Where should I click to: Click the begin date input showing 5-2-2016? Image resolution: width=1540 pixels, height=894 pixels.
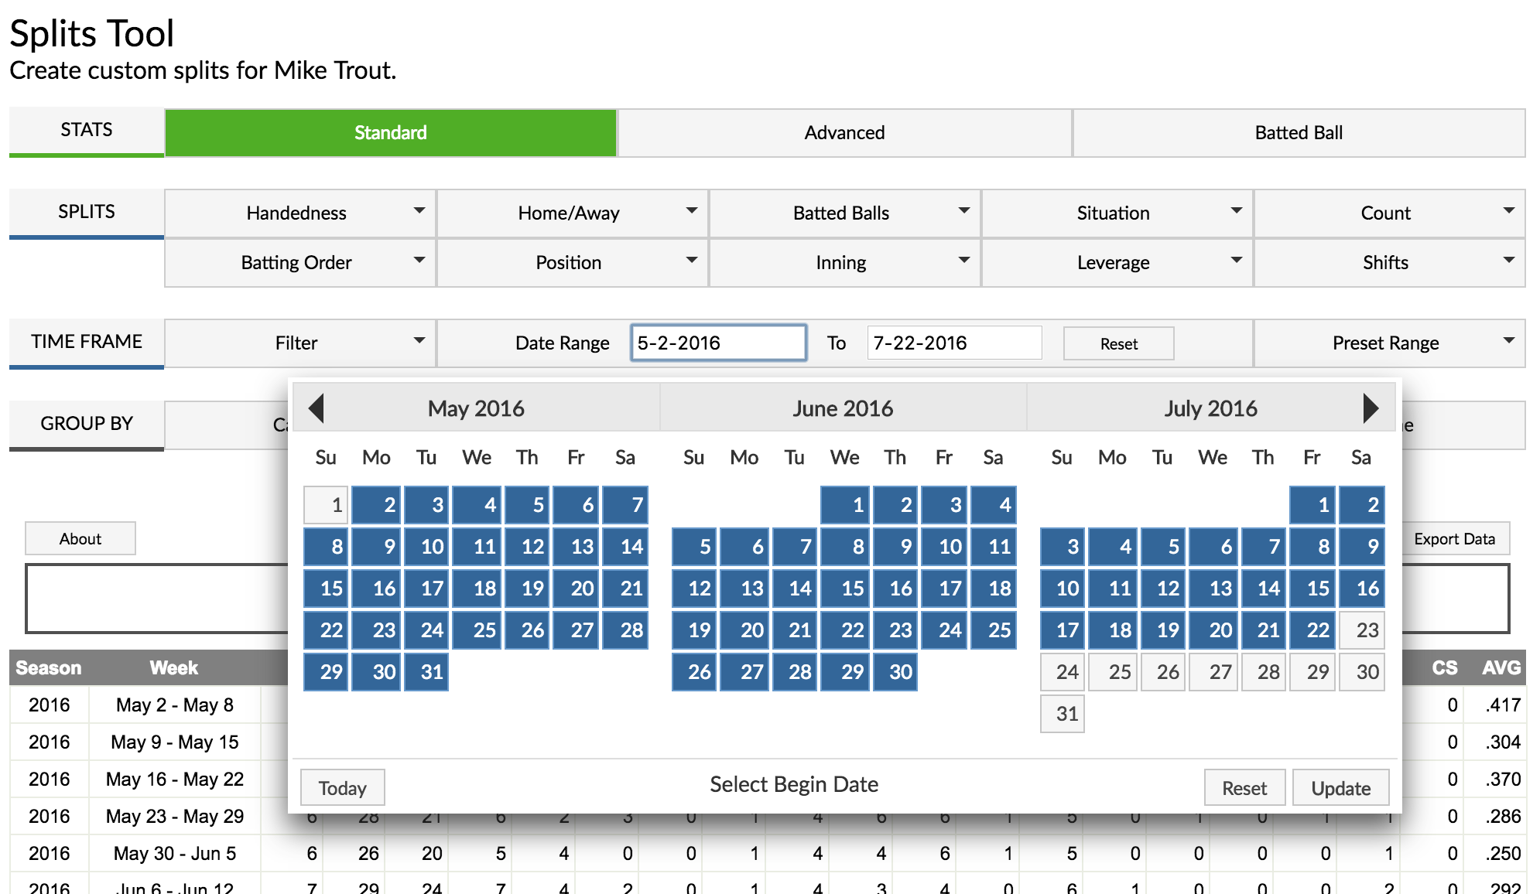tap(718, 343)
